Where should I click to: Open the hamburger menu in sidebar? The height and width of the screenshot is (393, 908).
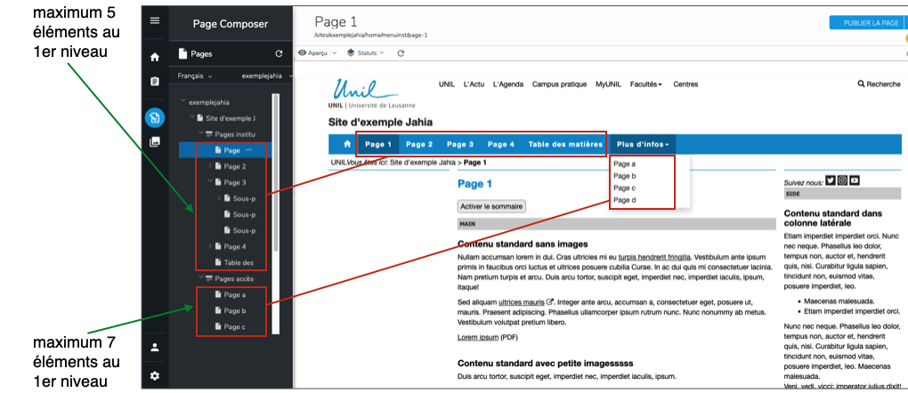155,20
